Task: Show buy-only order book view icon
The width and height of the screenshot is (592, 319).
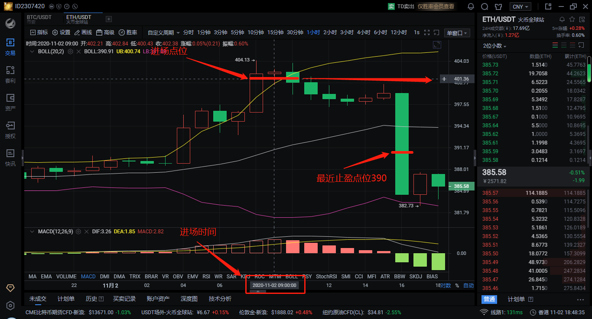Action: (564, 45)
